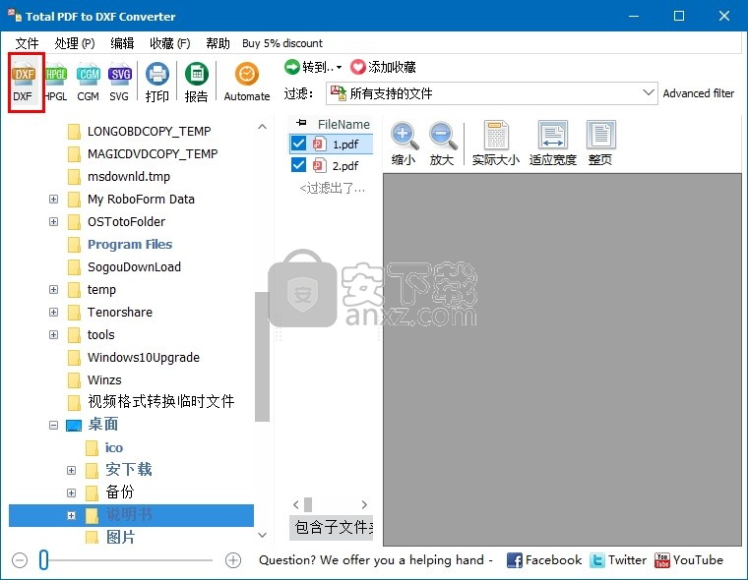
Task: Click the Facebook icon link
Action: (x=514, y=560)
